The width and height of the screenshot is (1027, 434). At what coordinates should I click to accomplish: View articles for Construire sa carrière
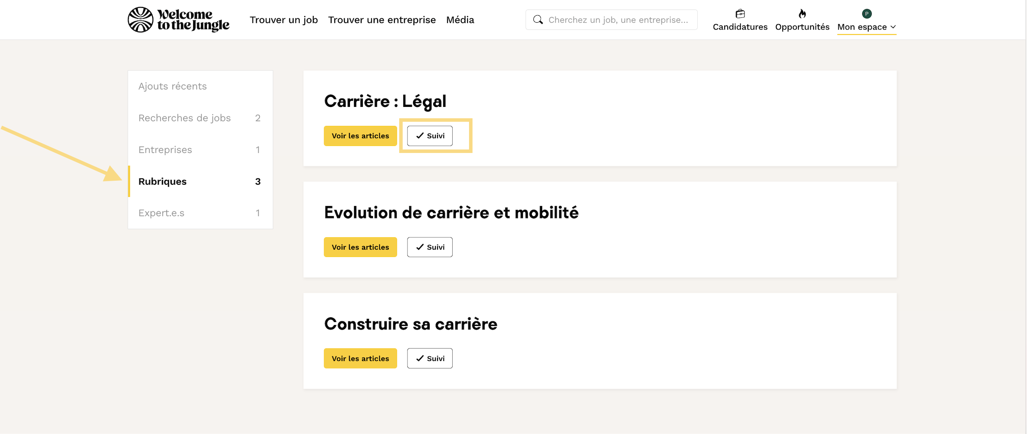(360, 359)
